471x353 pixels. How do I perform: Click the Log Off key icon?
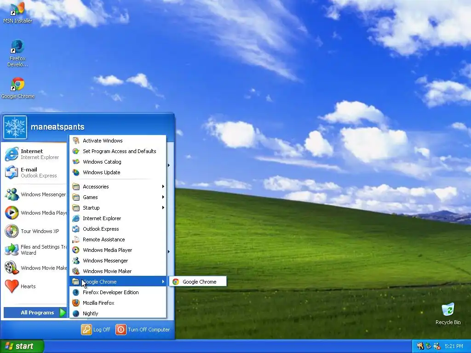[x=86, y=330]
